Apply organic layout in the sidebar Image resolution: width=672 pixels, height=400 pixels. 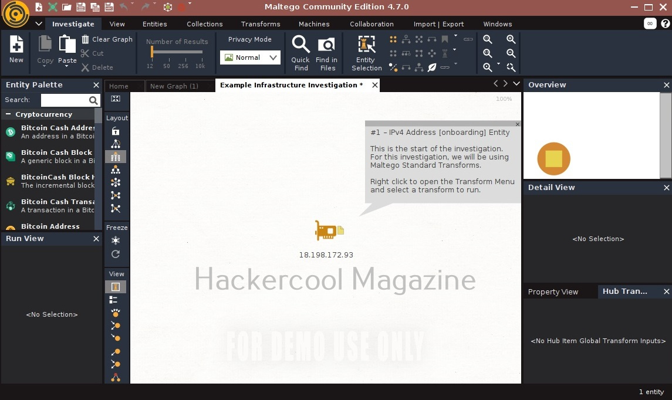116,195
